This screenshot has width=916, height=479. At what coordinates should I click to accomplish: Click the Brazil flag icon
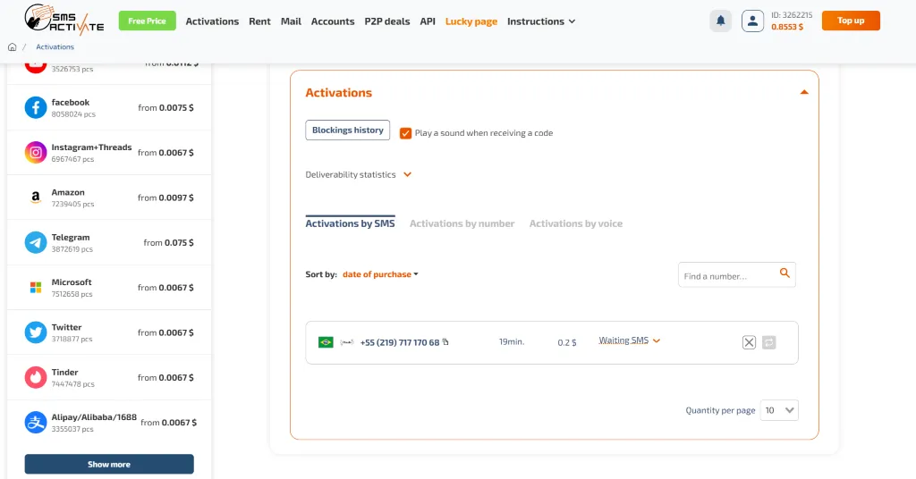tap(326, 342)
